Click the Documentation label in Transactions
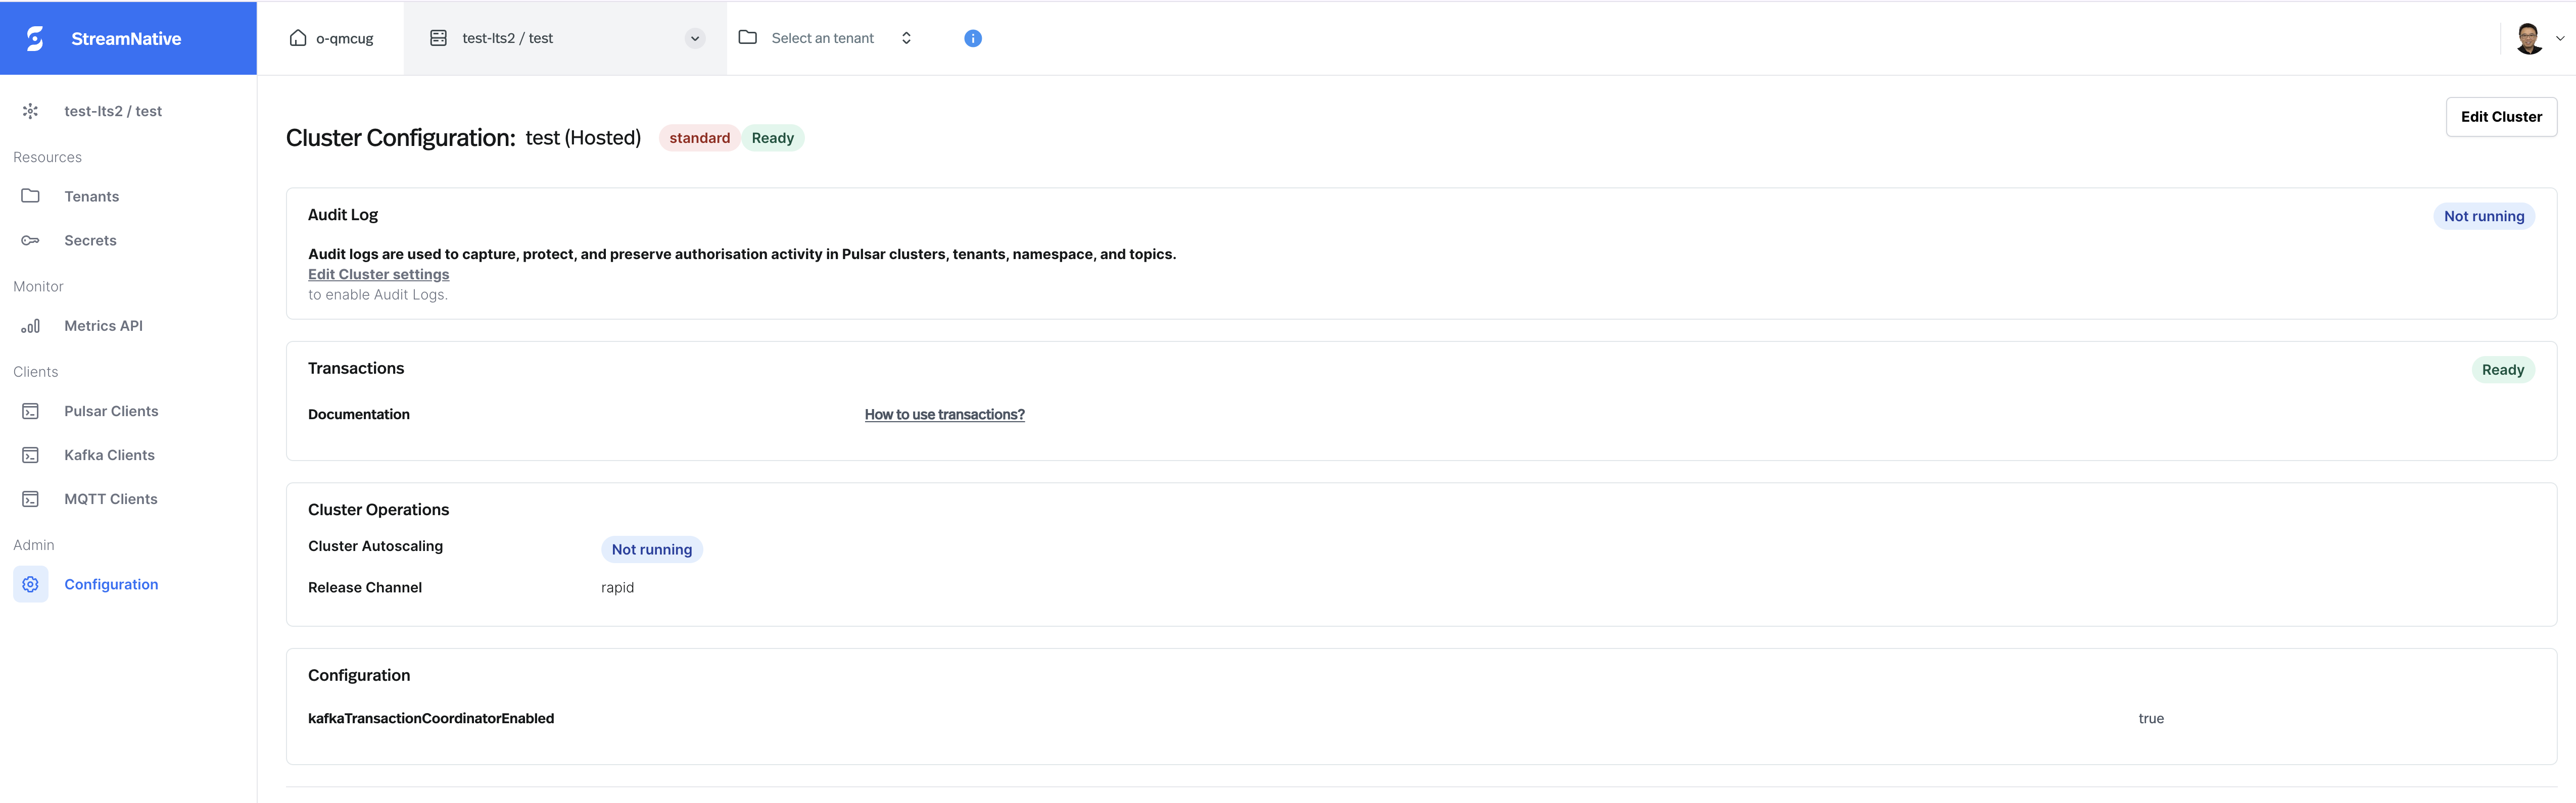This screenshot has height=803, width=2576. click(x=359, y=414)
